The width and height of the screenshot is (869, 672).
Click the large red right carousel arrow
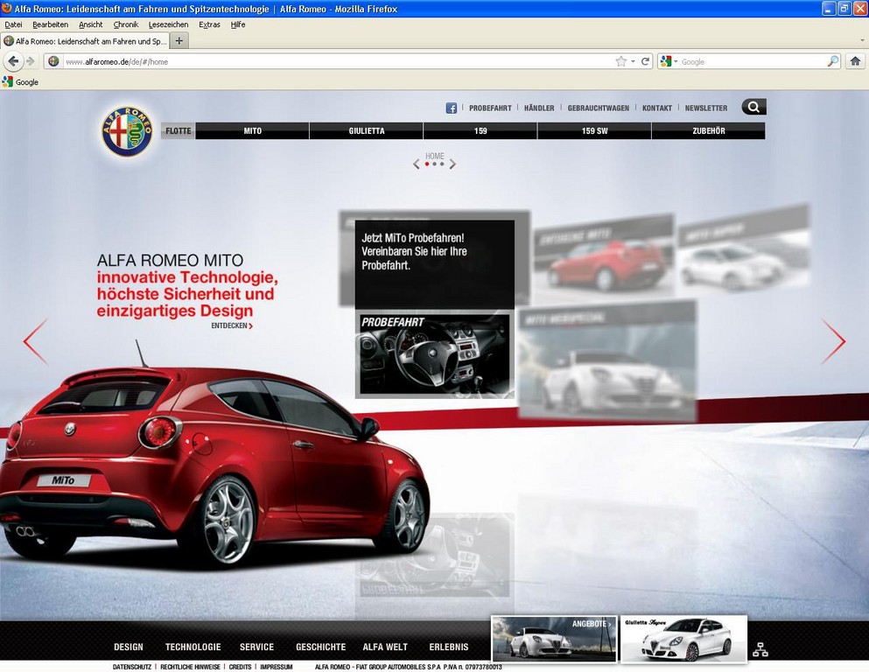(x=833, y=341)
